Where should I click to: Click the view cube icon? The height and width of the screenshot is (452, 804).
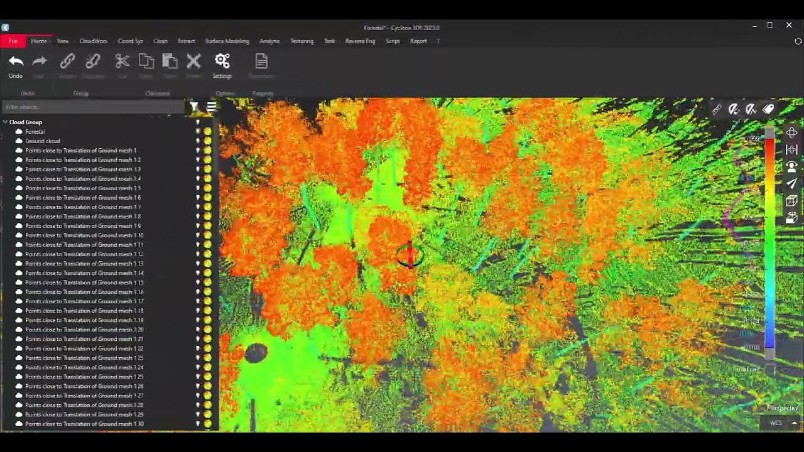(x=791, y=201)
